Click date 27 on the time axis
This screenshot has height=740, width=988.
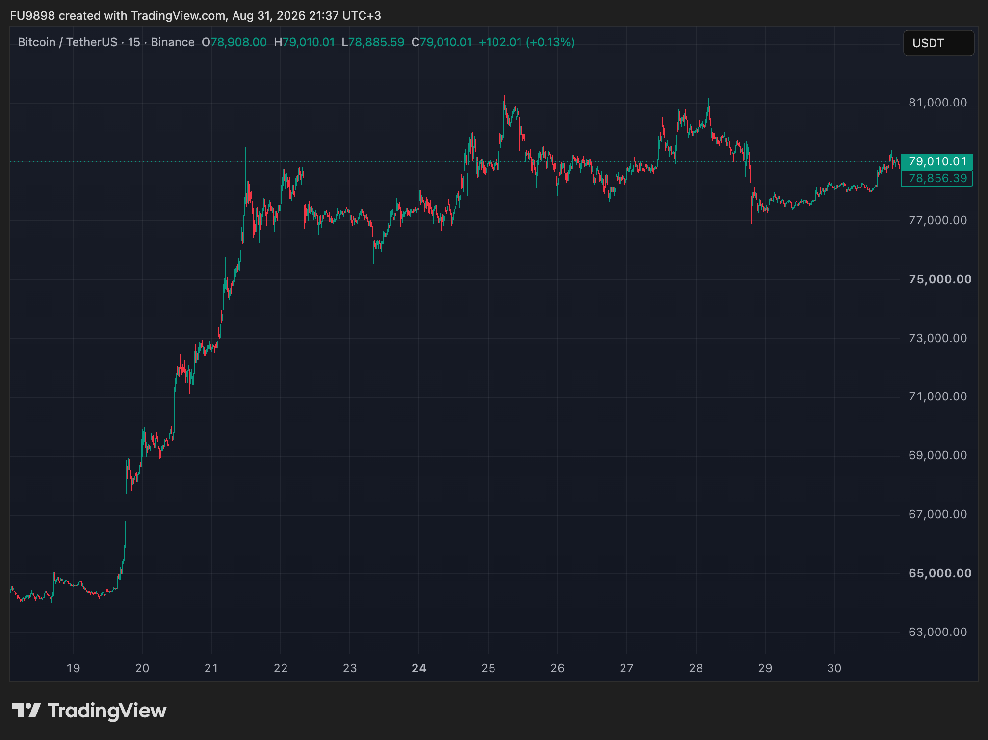point(627,668)
